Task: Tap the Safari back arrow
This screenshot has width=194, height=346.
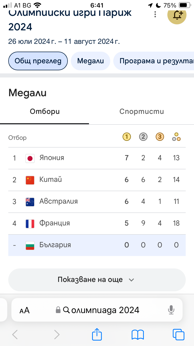Action: 15,335
